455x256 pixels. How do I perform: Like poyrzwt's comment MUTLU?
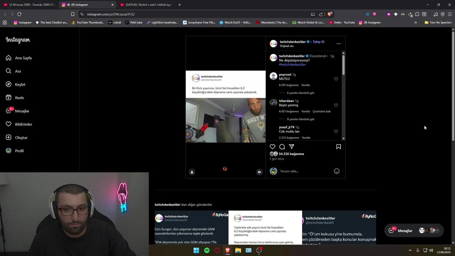tap(336, 79)
